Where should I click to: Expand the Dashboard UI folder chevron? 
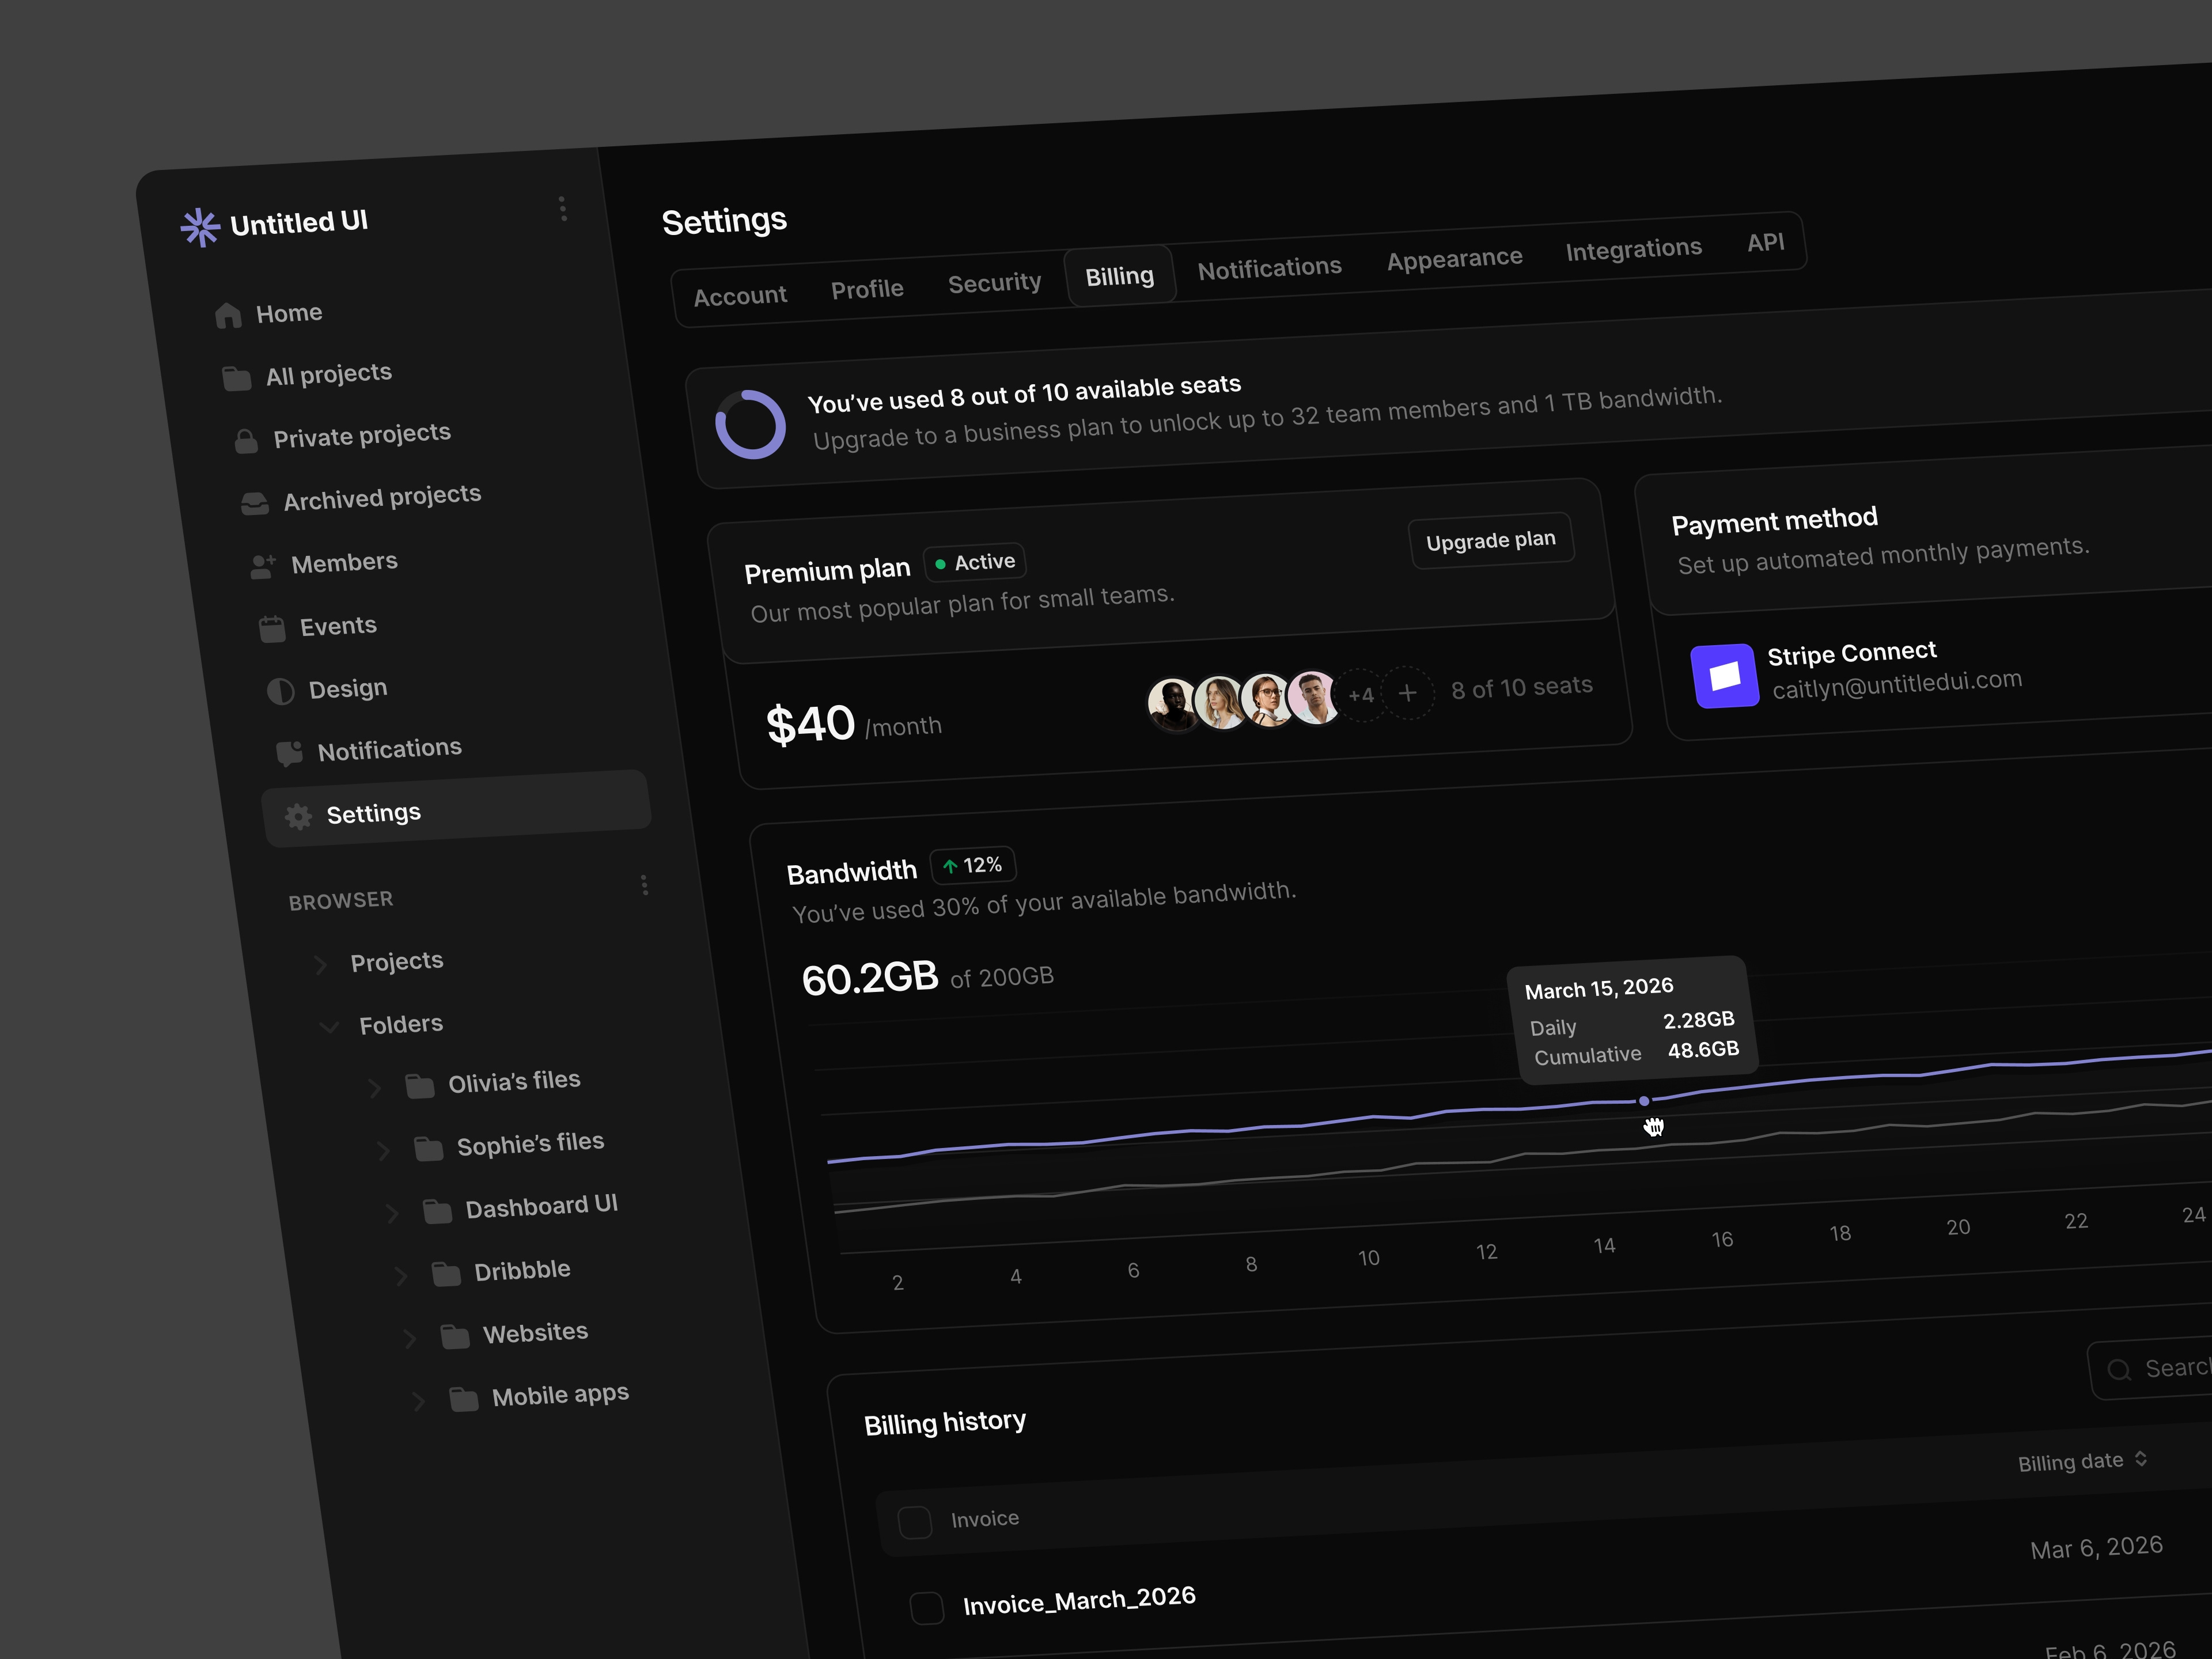pyautogui.click(x=392, y=1214)
